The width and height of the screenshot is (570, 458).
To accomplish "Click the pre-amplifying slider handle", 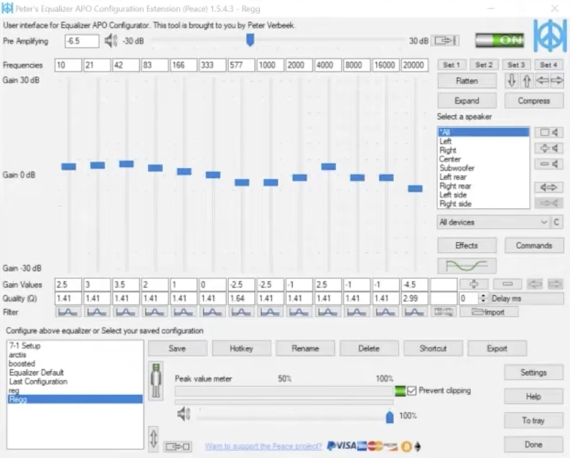I will point(250,40).
